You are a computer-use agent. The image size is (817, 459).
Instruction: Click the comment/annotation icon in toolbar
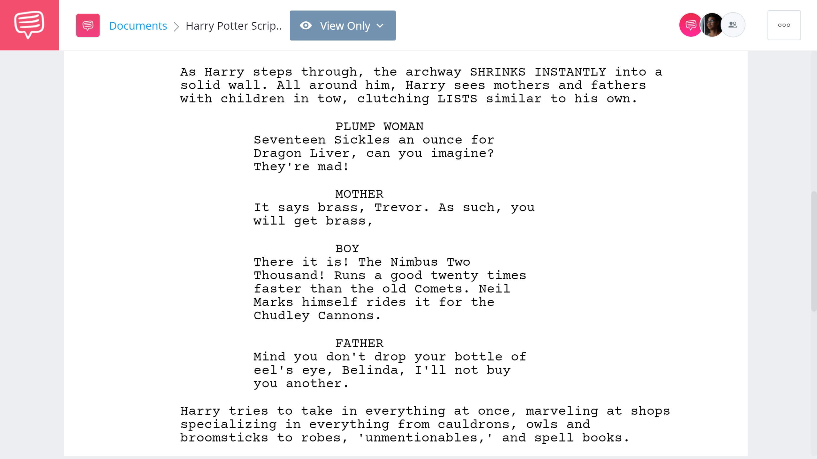pyautogui.click(x=88, y=25)
